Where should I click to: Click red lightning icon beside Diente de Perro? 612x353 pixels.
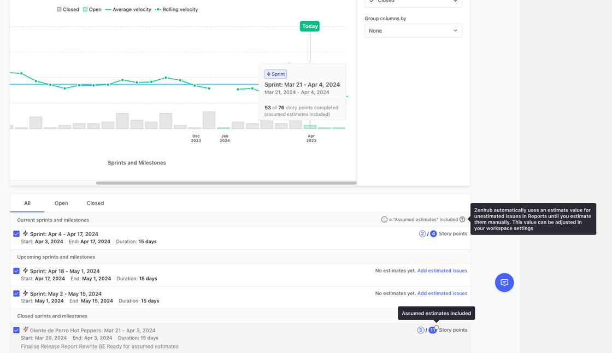25,330
